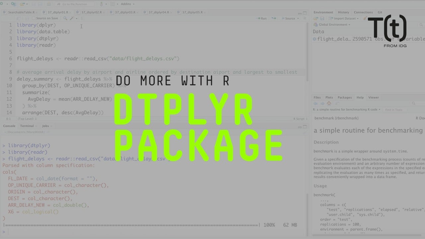The width and height of the screenshot is (425, 239).
Task: Open the Source button dropdown arrow
Action: click(298, 19)
